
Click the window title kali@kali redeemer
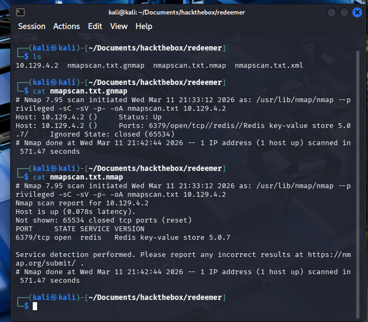tap(177, 12)
